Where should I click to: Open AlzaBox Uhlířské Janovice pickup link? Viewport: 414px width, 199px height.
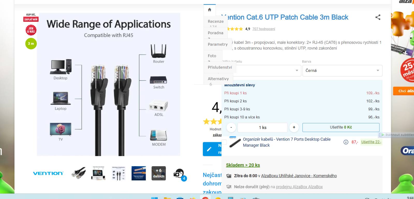[299, 176]
